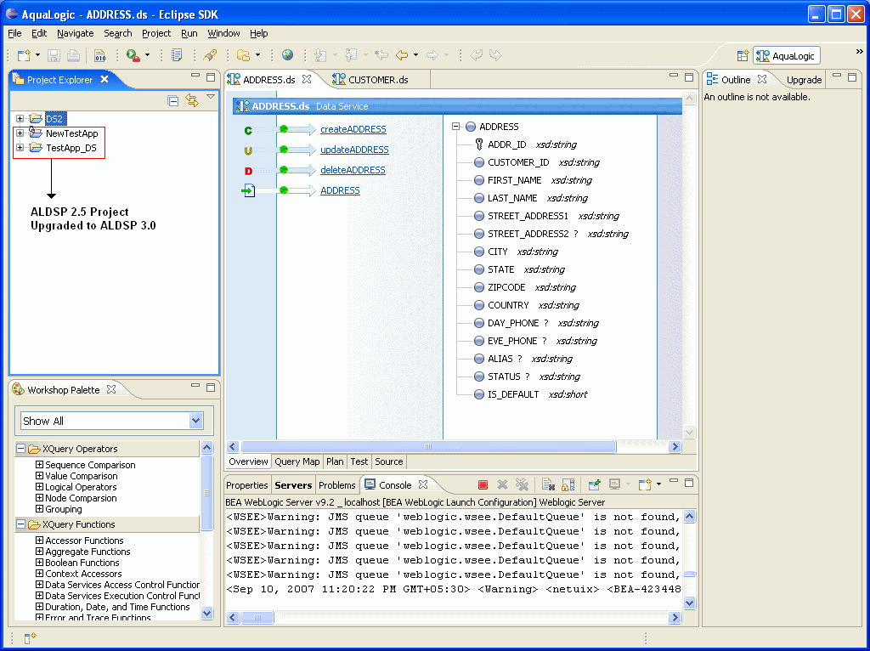Open the Navigate menu
The width and height of the screenshot is (870, 651).
(x=76, y=33)
